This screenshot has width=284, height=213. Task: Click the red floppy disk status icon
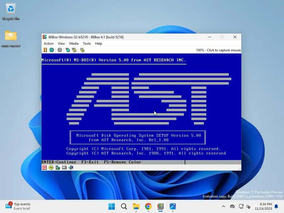point(44,168)
